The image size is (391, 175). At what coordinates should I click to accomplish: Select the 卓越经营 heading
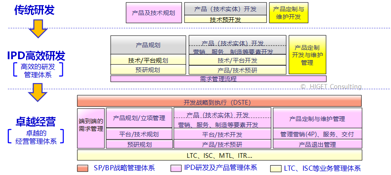[36, 122]
